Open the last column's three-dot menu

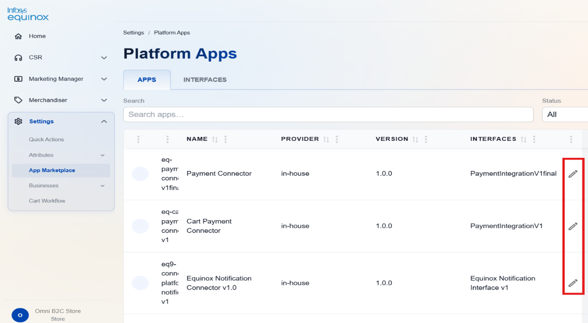pyautogui.click(x=571, y=139)
